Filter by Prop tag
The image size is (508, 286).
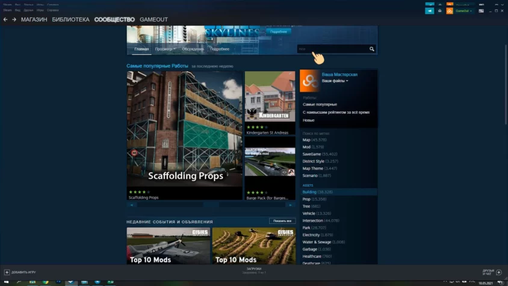314,199
